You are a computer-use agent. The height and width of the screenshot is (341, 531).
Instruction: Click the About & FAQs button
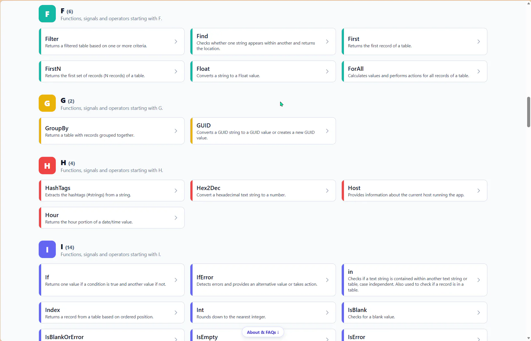coord(263,332)
